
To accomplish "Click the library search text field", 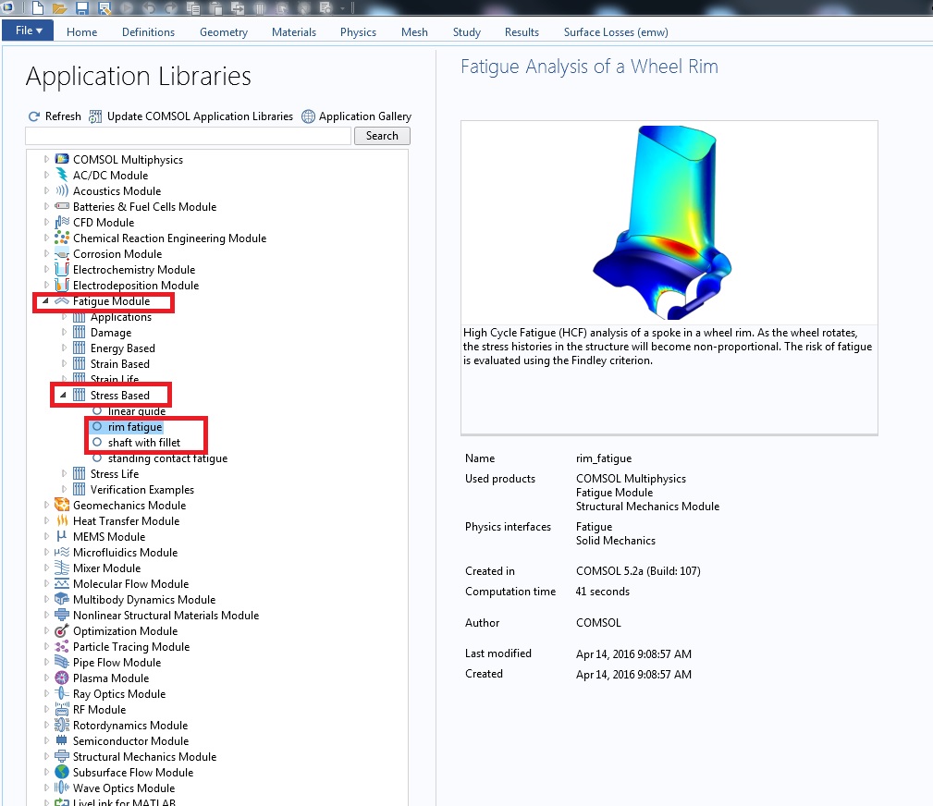I will (x=188, y=136).
